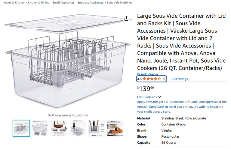Open the star rating breakdown popover arrow

click(164, 79)
